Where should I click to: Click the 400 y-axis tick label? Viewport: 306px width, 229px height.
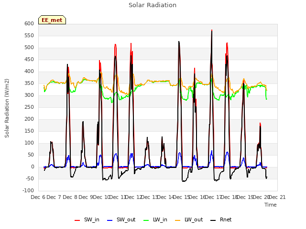point(29,71)
